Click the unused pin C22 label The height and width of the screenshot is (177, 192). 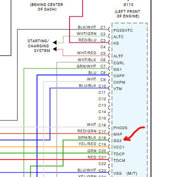[102, 164]
